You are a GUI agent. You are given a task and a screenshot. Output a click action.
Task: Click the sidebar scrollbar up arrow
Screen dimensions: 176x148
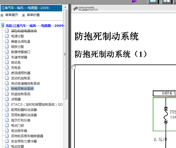tap(65, 7)
